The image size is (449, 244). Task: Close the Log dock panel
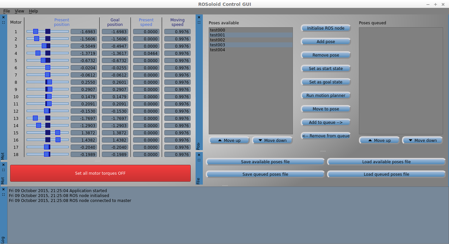click(3, 189)
